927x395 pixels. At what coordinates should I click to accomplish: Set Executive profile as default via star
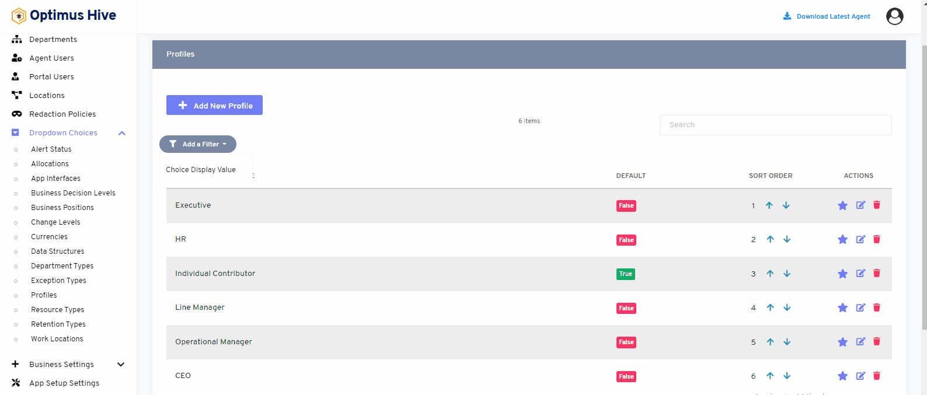click(x=842, y=205)
